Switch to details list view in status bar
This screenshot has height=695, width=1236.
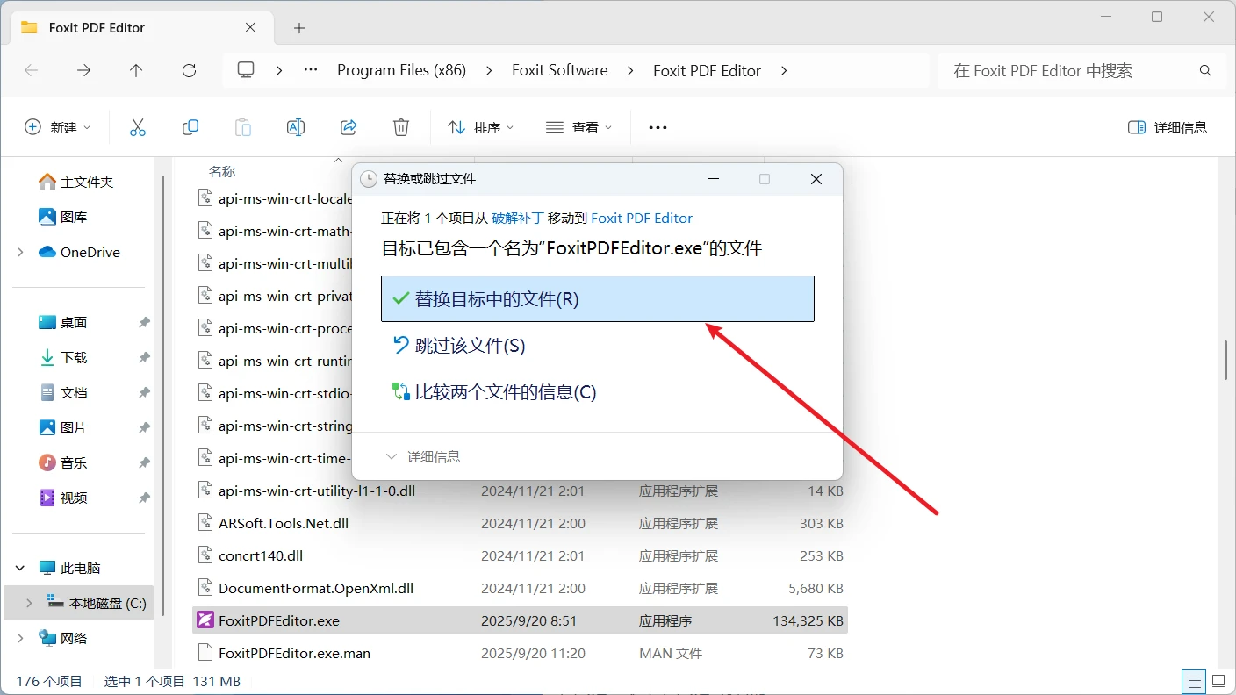(x=1193, y=681)
